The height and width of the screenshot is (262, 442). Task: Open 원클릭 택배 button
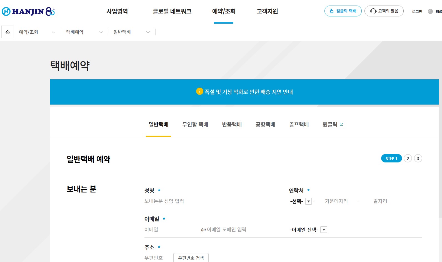[343, 11]
